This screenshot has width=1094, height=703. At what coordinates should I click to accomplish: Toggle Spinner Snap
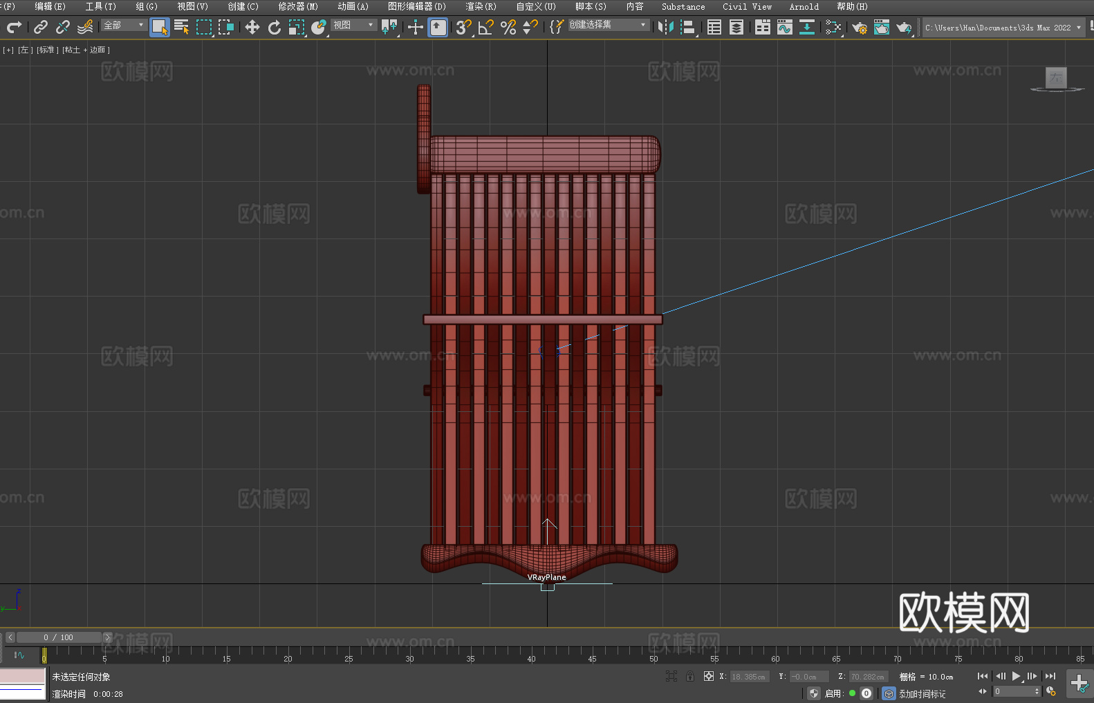(530, 27)
